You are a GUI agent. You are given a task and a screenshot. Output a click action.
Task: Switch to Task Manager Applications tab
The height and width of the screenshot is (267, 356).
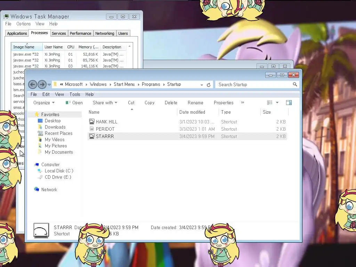17,33
